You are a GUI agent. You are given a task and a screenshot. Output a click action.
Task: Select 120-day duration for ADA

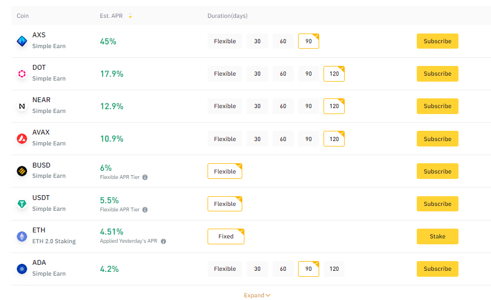[x=334, y=269]
